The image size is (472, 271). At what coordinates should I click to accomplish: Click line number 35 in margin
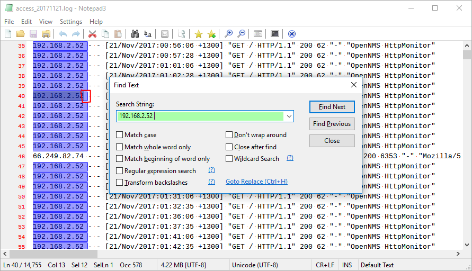(21, 46)
